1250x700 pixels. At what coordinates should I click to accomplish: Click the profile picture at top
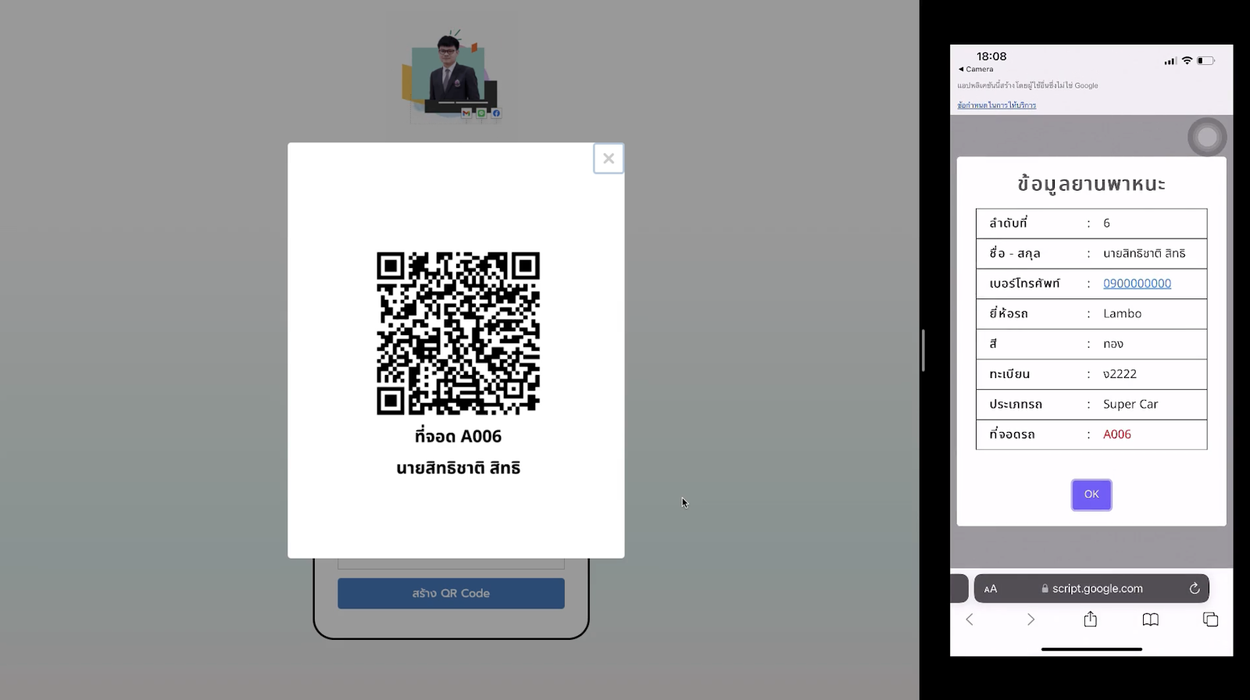coord(452,76)
